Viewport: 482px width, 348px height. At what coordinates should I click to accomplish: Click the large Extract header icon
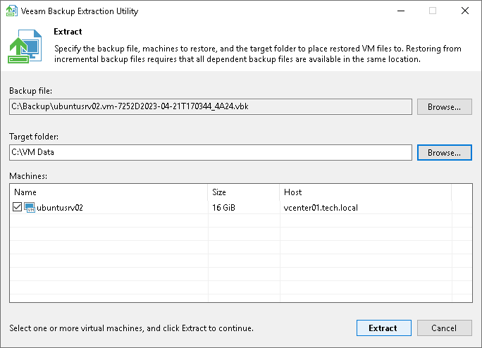point(25,46)
